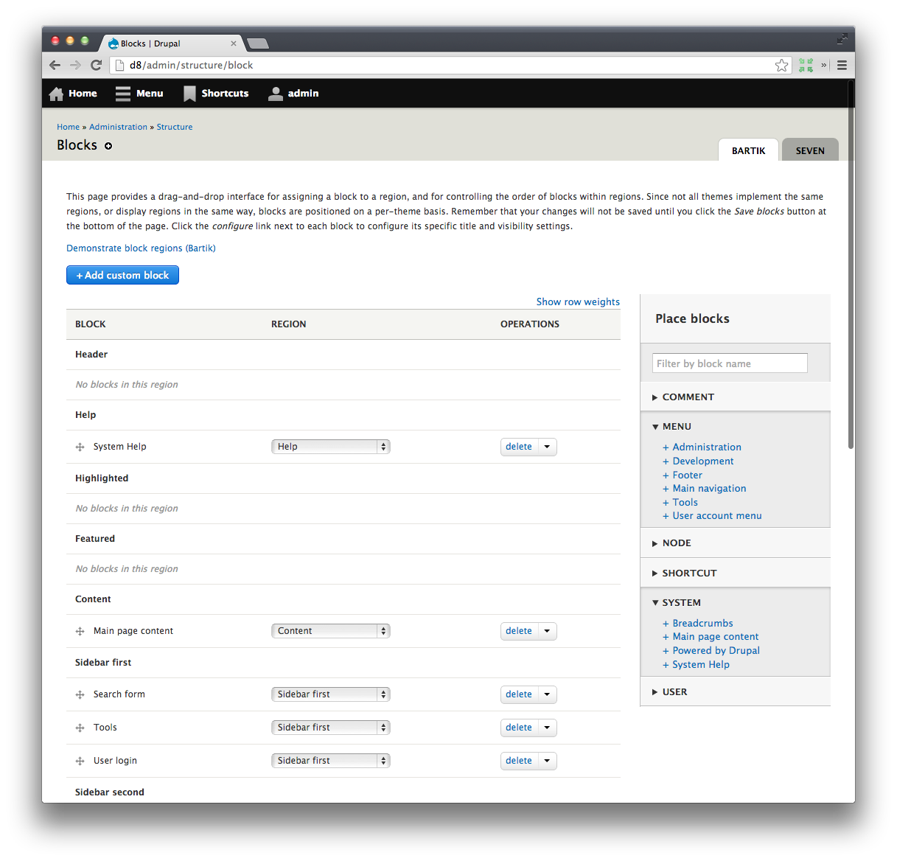Expand the NODE category
Viewport: 897px width, 861px height.
(x=735, y=543)
